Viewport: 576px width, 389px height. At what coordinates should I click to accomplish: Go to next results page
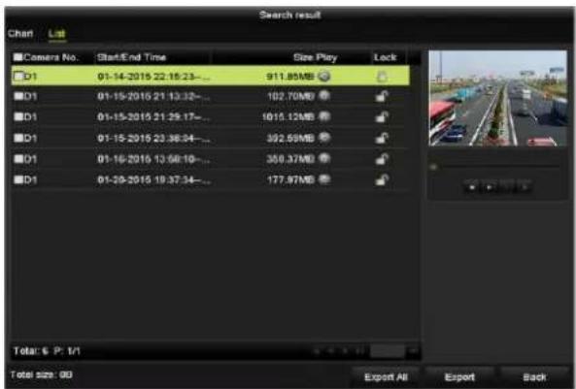tap(345, 351)
